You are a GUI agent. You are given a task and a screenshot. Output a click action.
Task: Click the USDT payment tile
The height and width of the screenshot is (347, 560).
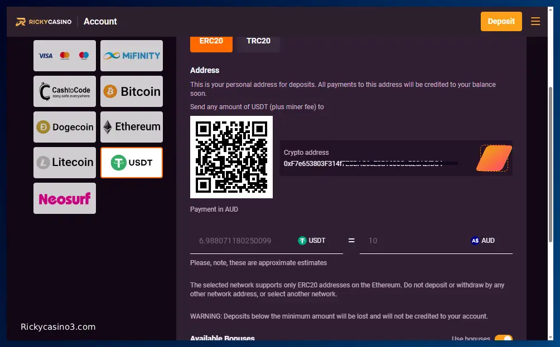(132, 163)
